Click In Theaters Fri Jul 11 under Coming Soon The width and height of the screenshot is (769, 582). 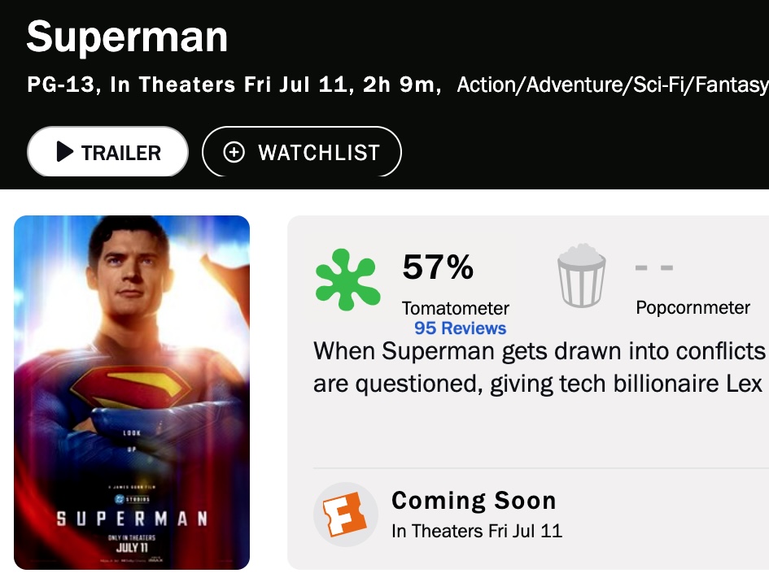click(476, 531)
